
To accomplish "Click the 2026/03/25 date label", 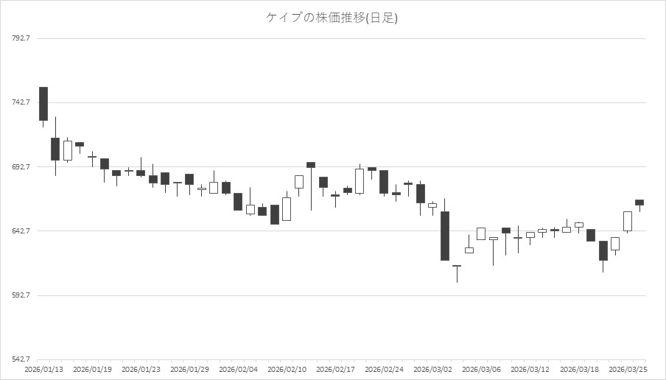I will point(627,368).
